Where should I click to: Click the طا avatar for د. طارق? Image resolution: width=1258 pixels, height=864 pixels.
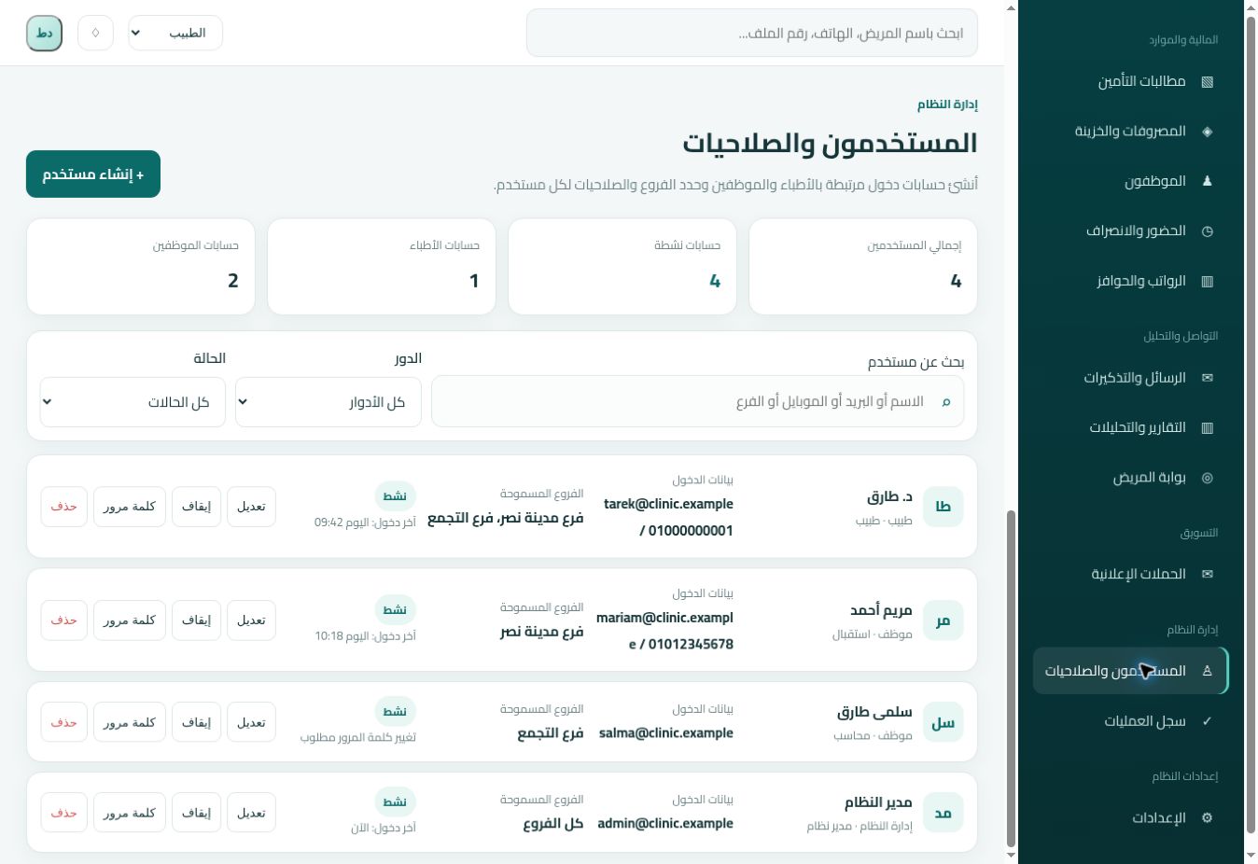[943, 507]
